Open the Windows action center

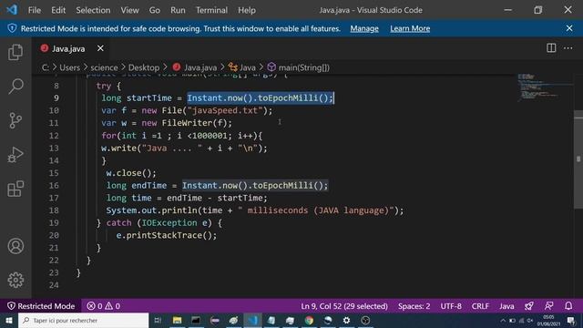(571, 320)
